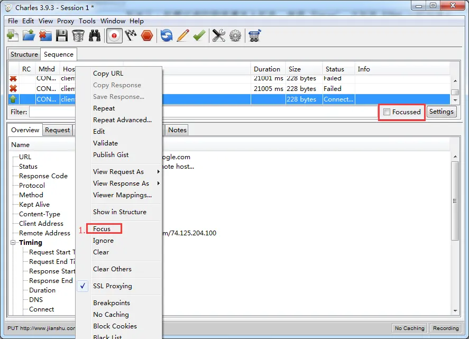Repeat the request with the blue refresh icon
Image resolution: width=469 pixels, height=339 pixels.
click(x=167, y=35)
